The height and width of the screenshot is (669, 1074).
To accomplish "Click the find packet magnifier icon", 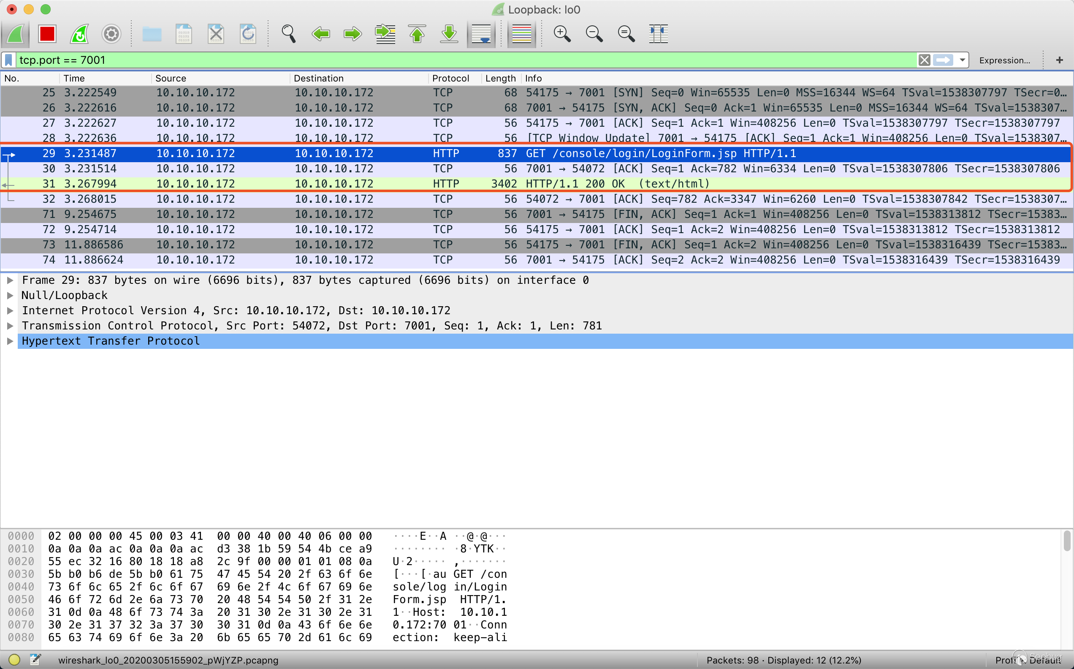I will [288, 34].
